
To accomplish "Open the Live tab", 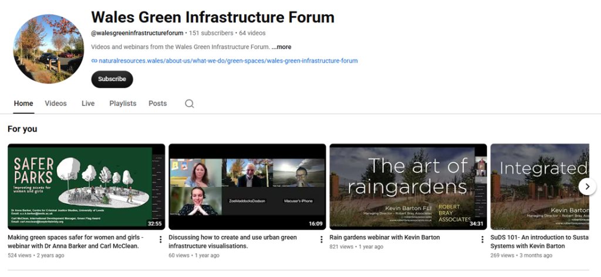I will [x=88, y=103].
